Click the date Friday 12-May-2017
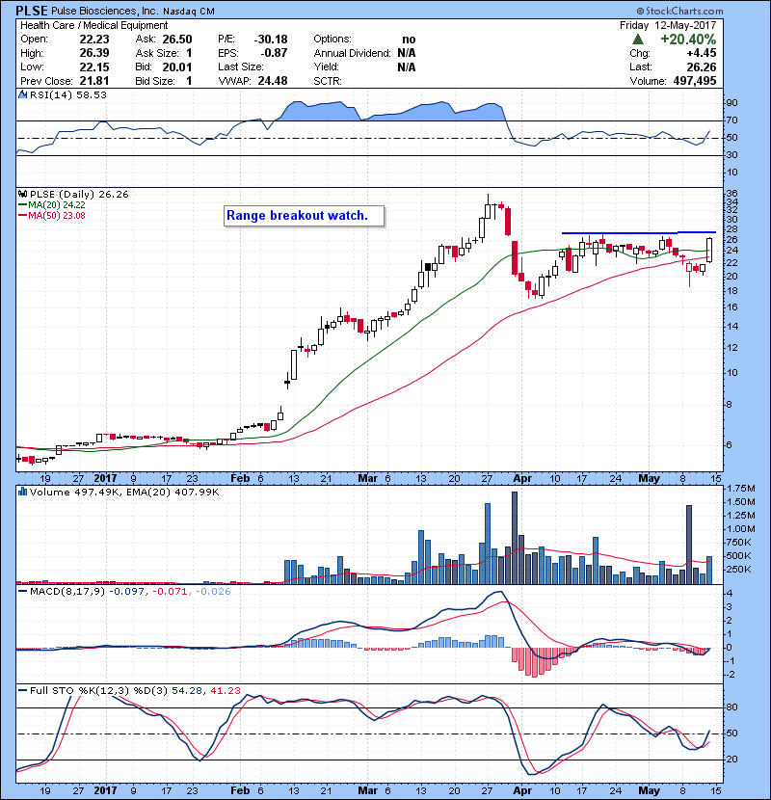This screenshot has width=771, height=800. click(668, 25)
